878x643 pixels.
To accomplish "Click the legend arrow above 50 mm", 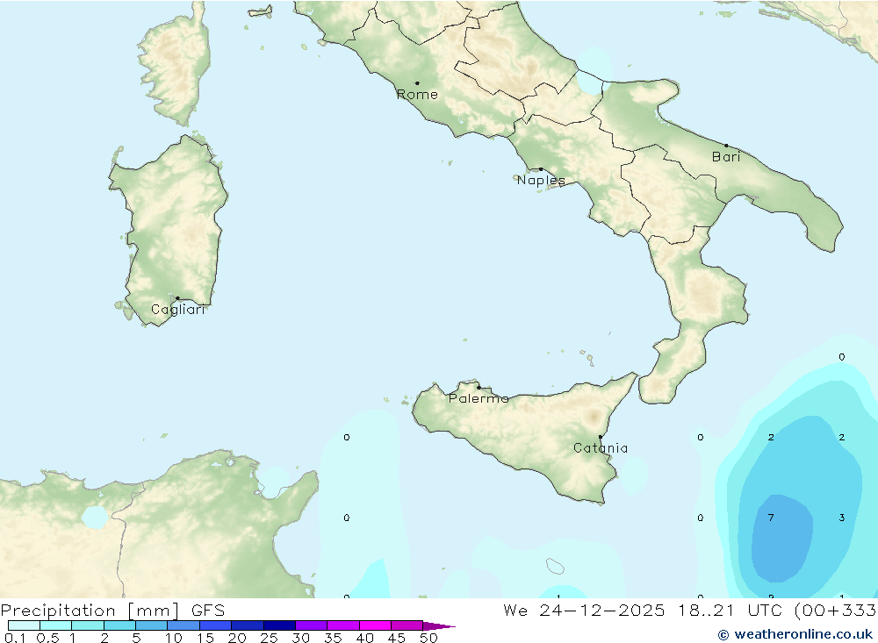I will [x=439, y=626].
